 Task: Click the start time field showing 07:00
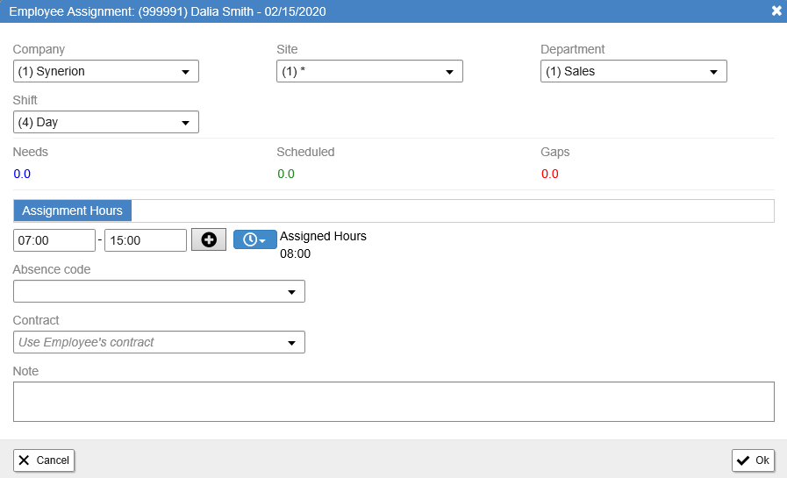[x=54, y=240]
